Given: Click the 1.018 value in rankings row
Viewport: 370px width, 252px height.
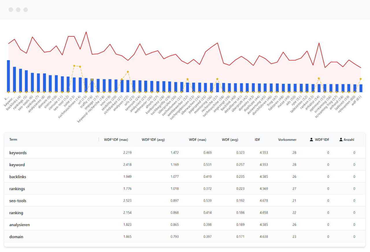Looking at the screenshot, I should (174, 189).
